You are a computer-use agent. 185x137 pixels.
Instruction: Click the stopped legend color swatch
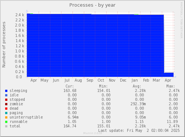click(6, 100)
